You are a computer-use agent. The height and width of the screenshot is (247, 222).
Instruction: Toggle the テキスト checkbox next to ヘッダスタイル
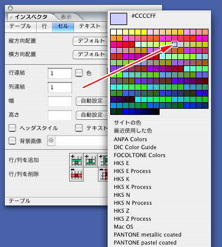coord(79,128)
